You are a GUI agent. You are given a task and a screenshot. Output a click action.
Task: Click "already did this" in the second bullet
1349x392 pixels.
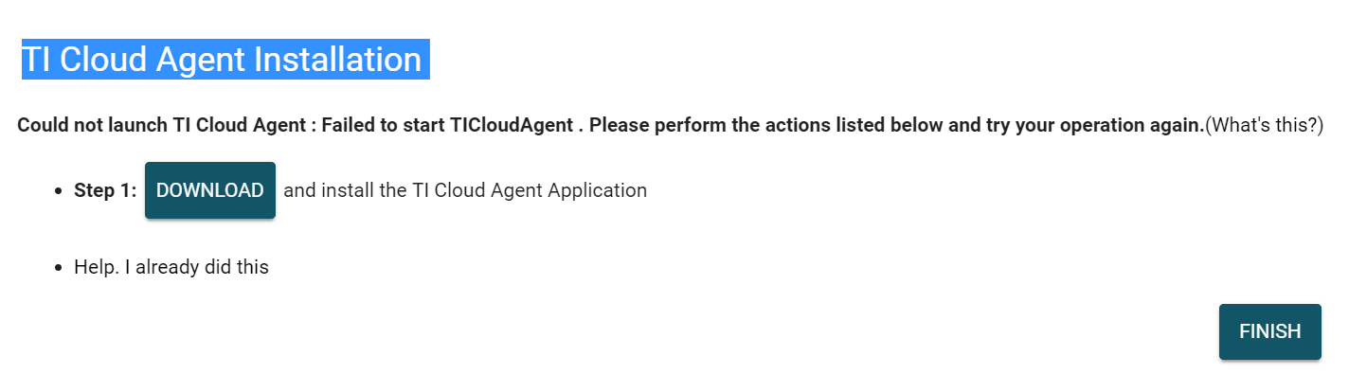point(202,267)
